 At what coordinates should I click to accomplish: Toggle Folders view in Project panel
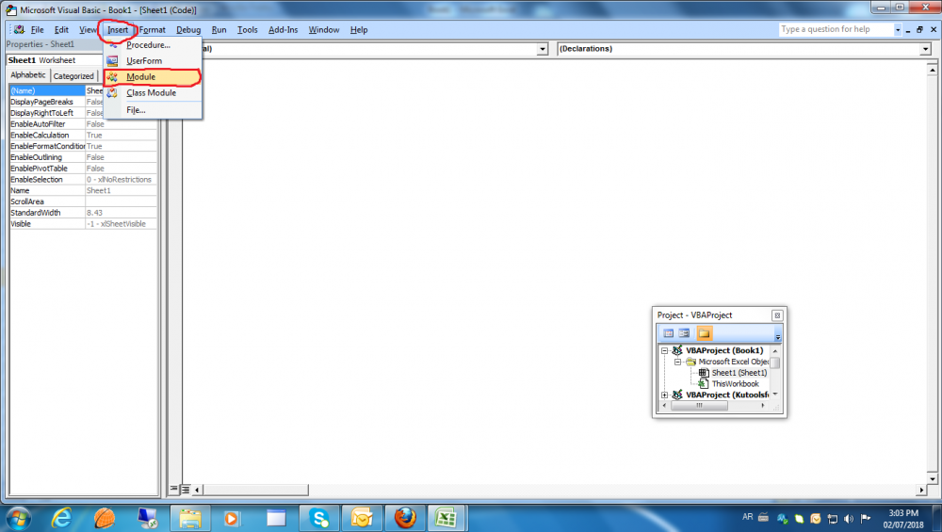(x=704, y=333)
